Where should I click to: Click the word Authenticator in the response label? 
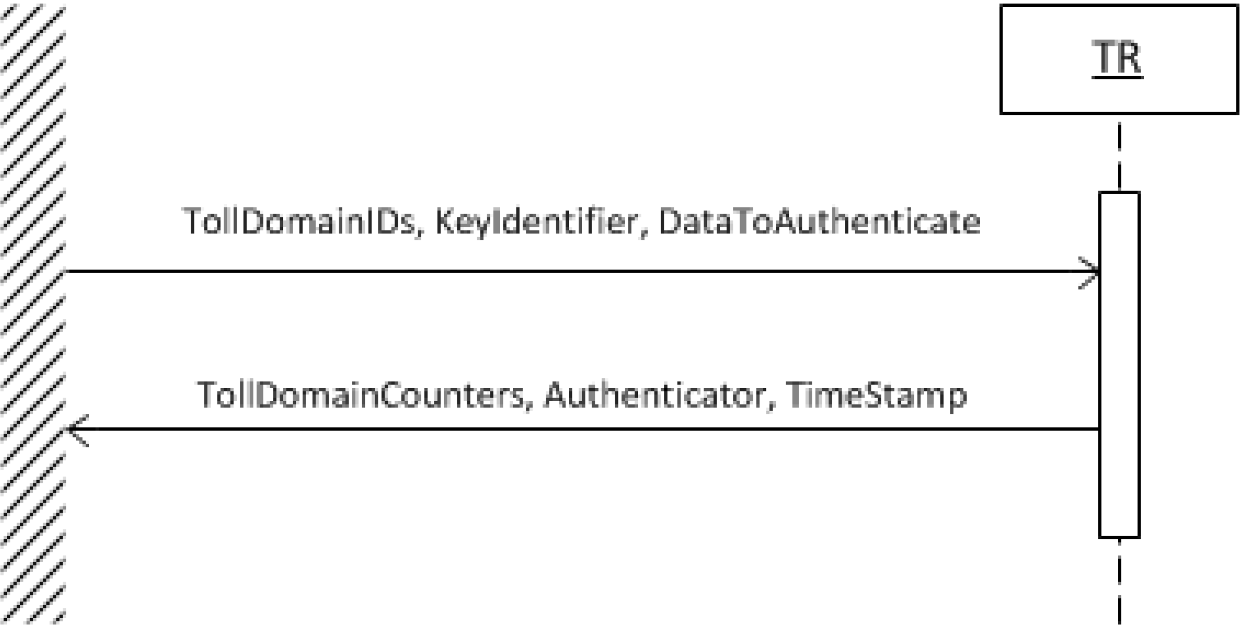(655, 395)
